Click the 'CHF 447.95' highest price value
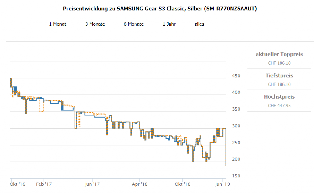This screenshot has height=193, width=314. click(279, 106)
